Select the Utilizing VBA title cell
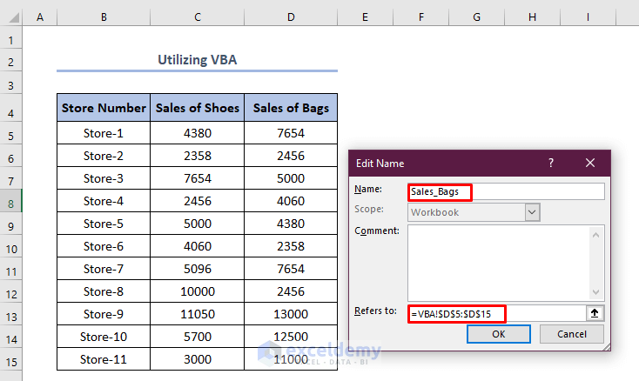Screen dimensions: 639x381 point(197,60)
